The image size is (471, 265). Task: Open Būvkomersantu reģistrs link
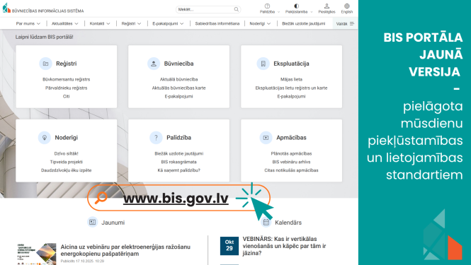pos(66,79)
